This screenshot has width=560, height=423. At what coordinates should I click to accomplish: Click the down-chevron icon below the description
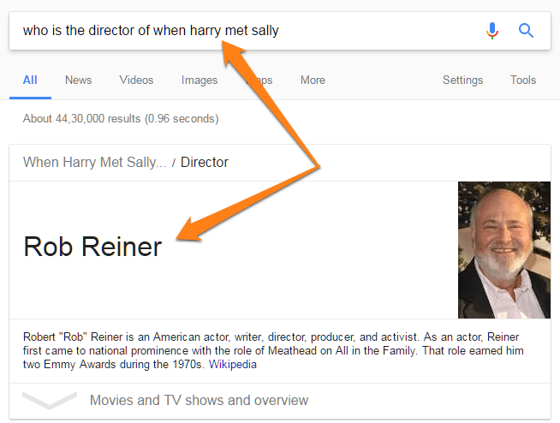(x=49, y=400)
